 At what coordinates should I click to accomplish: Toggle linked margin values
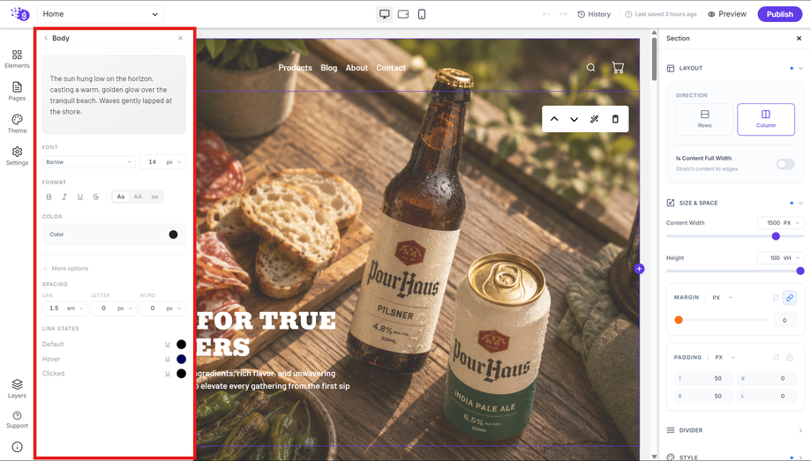point(789,298)
